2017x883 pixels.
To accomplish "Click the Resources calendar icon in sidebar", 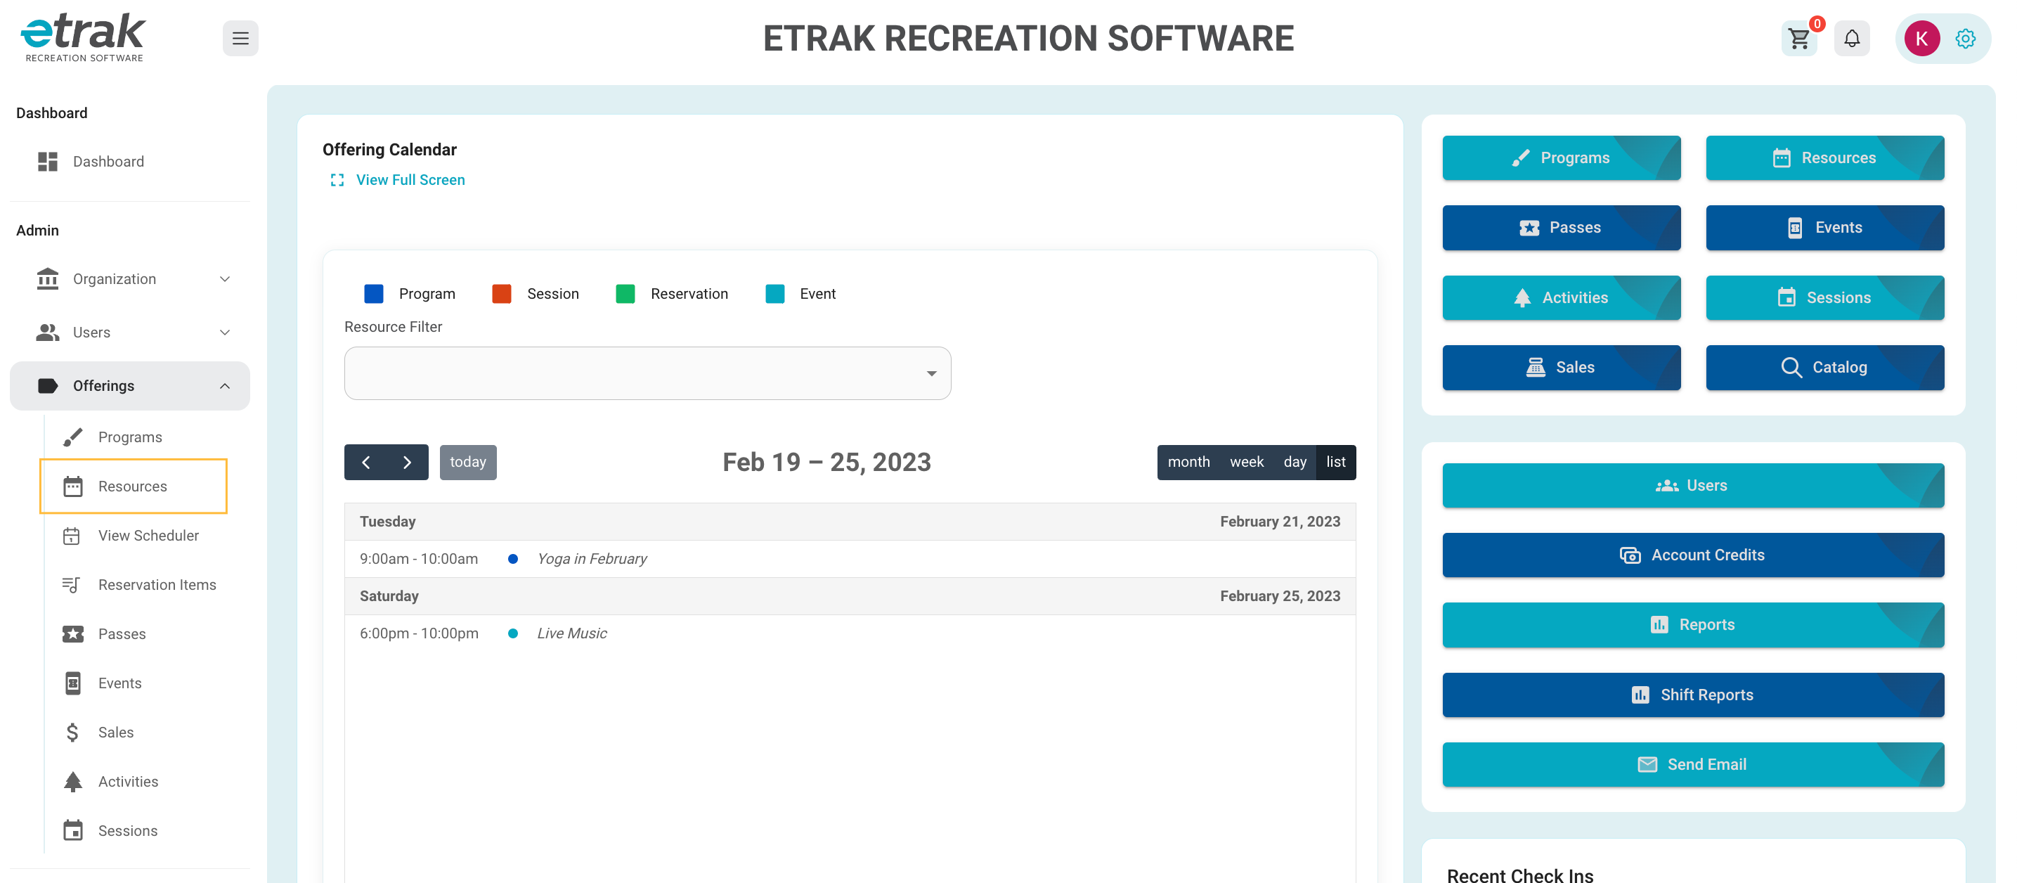I will click(x=73, y=486).
